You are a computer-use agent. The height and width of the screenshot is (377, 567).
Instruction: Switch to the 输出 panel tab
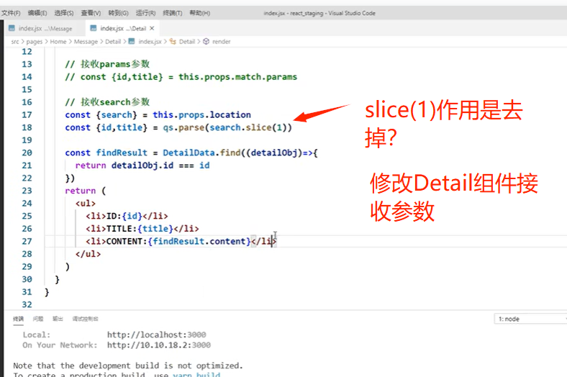(x=58, y=319)
